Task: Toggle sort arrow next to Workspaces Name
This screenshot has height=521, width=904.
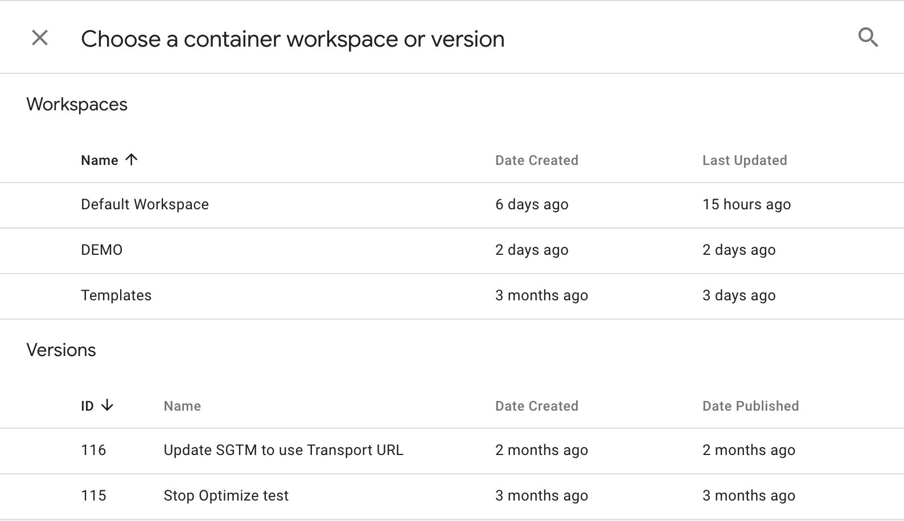Action: pos(132,160)
